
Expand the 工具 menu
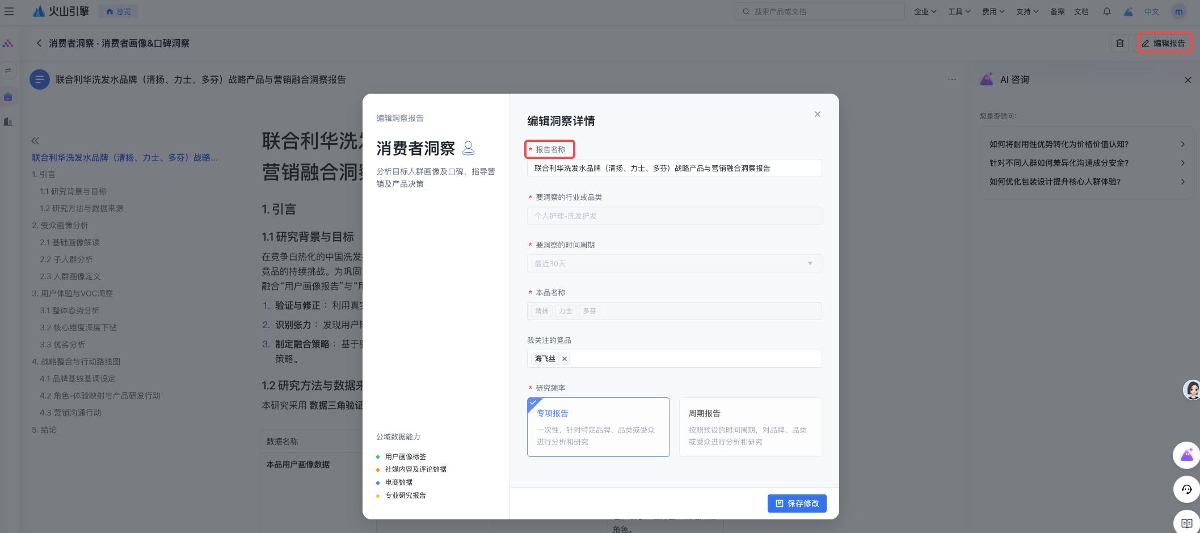point(959,11)
